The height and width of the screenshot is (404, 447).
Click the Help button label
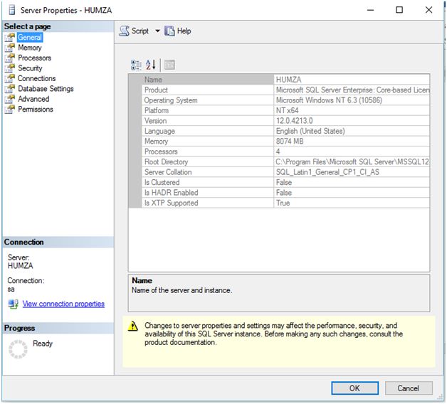[x=184, y=31]
